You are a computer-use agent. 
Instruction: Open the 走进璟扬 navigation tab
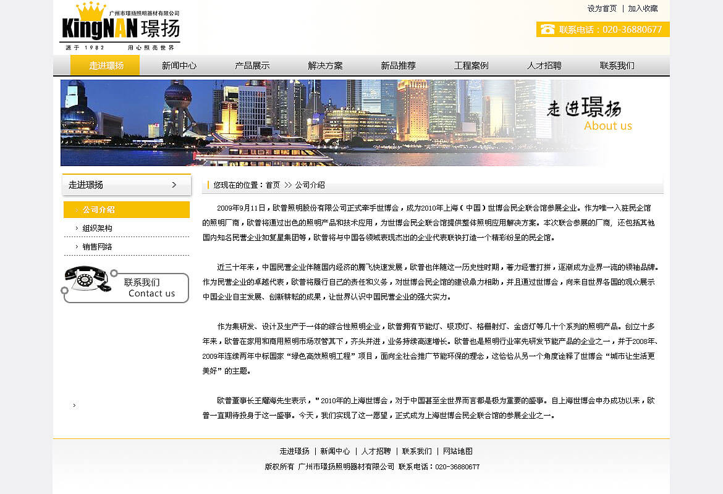pyautogui.click(x=105, y=65)
